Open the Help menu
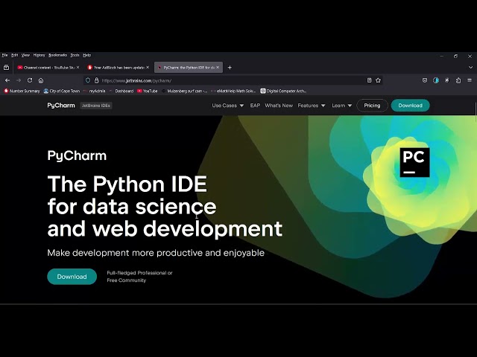The width and height of the screenshot is (477, 357). click(87, 55)
